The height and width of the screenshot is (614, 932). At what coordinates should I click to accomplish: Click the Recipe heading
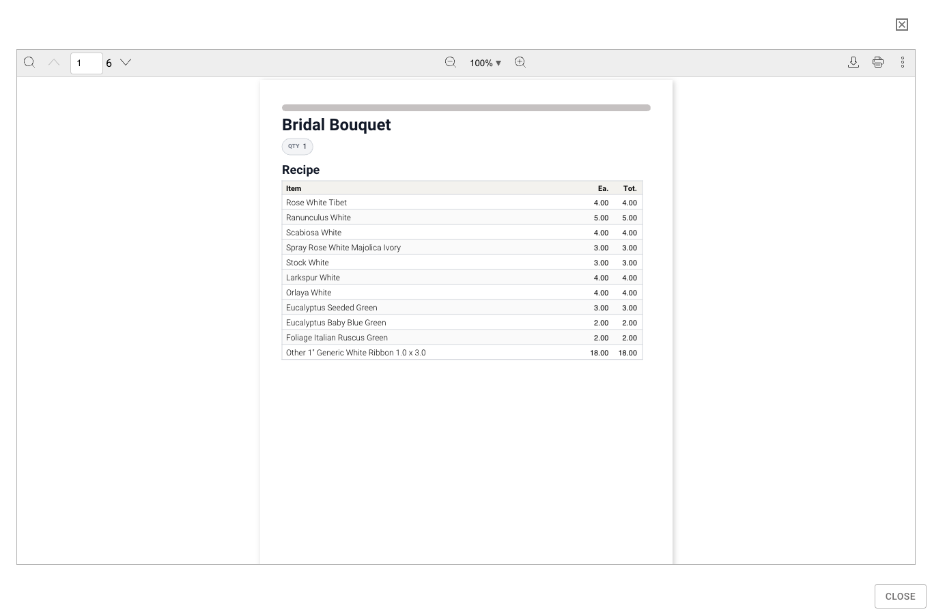pos(301,170)
